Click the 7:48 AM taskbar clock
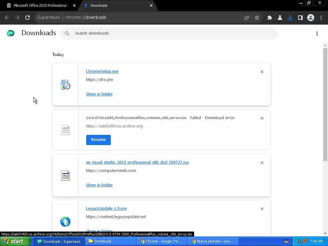 point(316,242)
